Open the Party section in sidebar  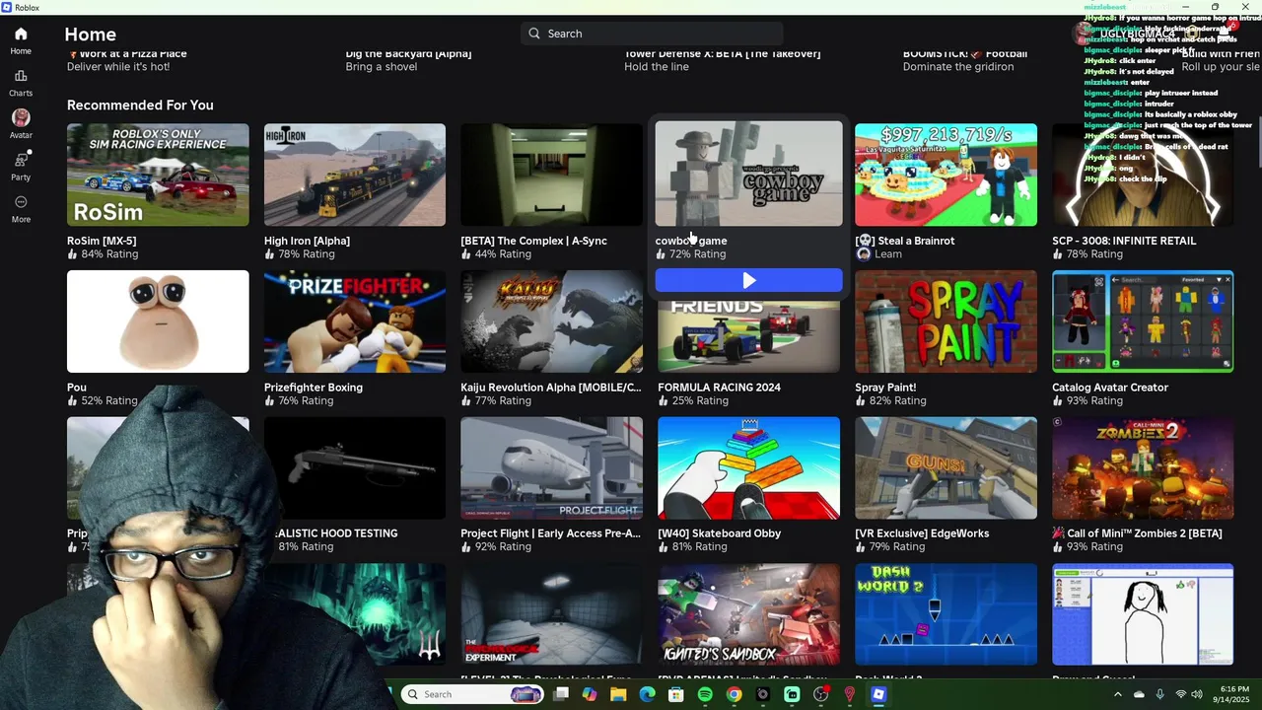21,167
